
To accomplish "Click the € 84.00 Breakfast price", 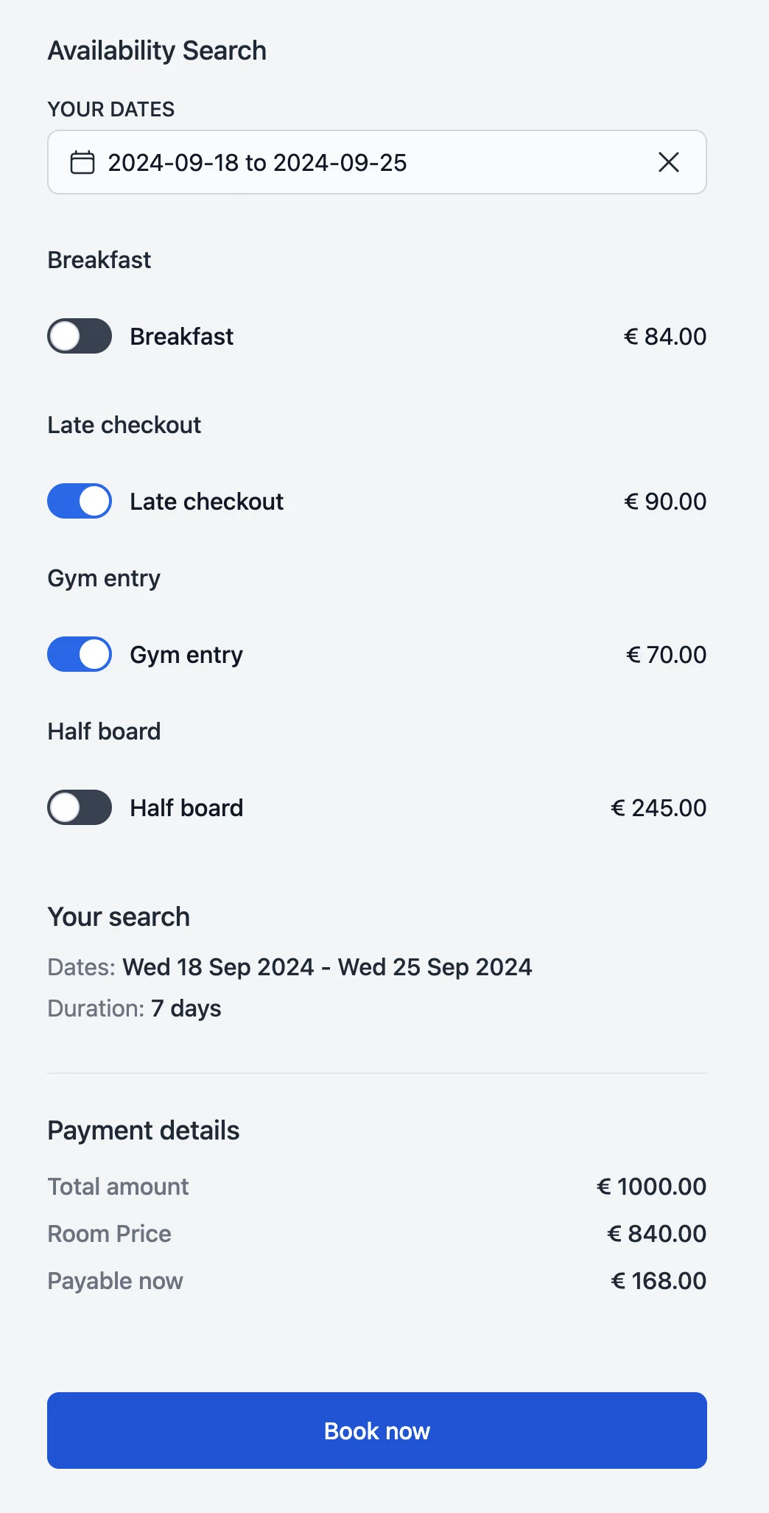I will [x=665, y=337].
